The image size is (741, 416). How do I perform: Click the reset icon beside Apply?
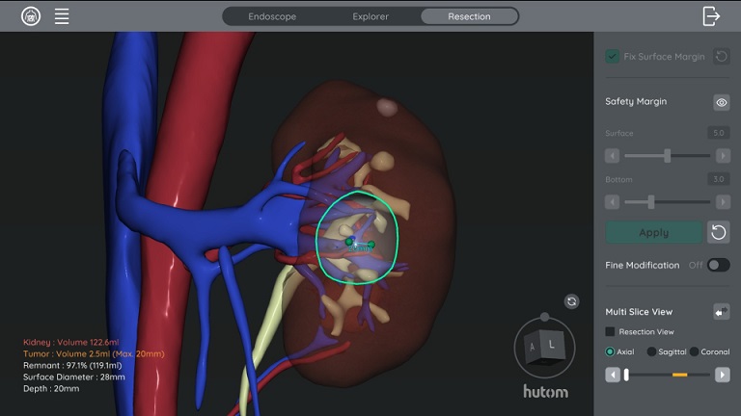(x=718, y=232)
